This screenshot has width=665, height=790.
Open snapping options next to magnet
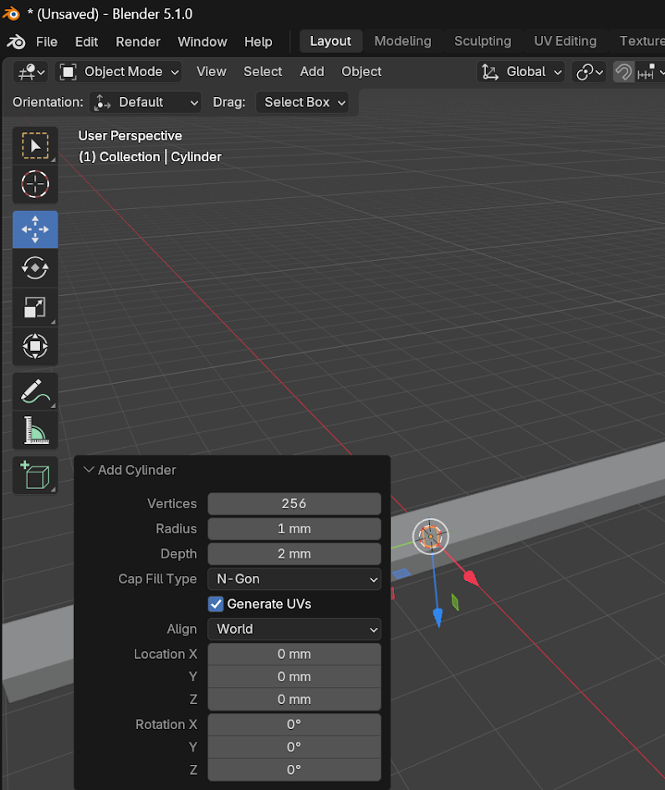point(651,72)
